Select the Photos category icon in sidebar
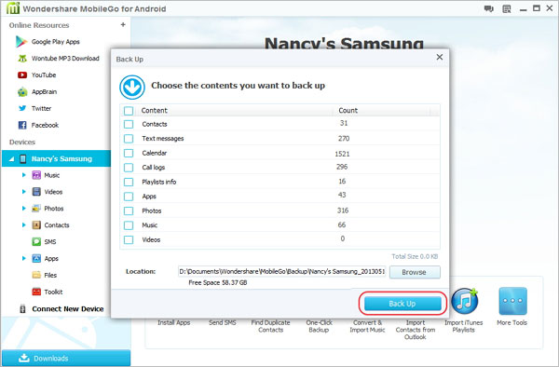This screenshot has width=559, height=367. coord(36,209)
